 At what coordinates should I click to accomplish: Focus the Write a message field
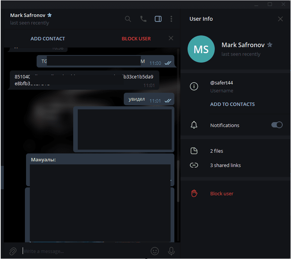(85, 251)
